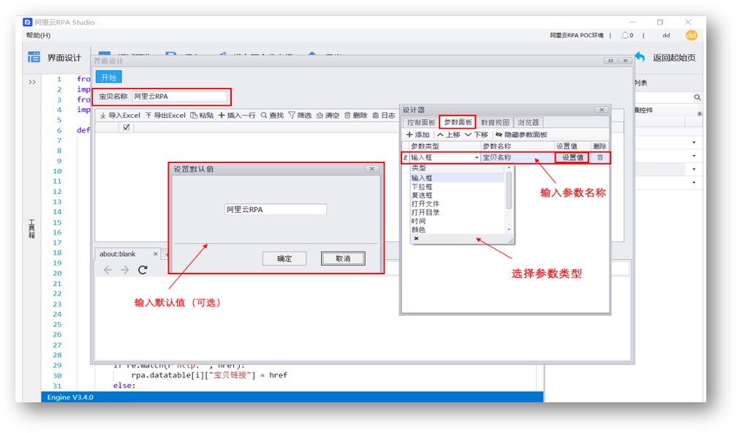
Task: Expand the fourth dropdown arrow in right panel
Action: 694,182
